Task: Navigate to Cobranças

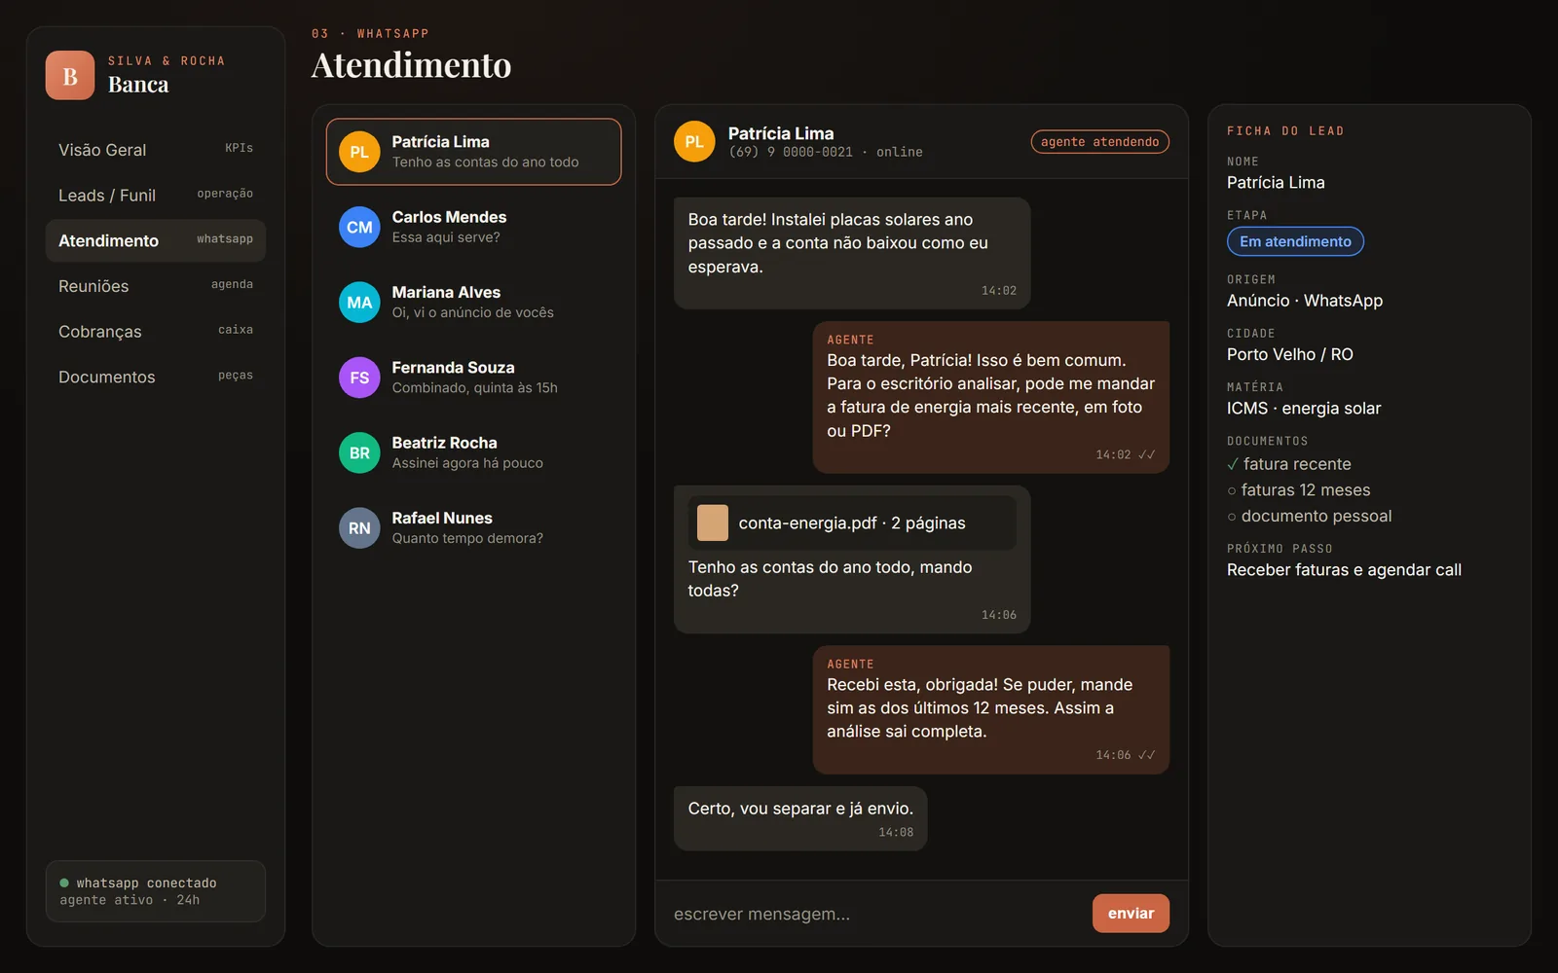Action: pyautogui.click(x=156, y=332)
